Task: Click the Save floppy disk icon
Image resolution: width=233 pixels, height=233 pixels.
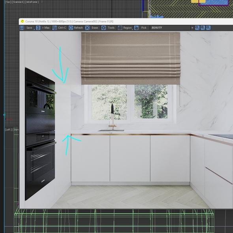Action: 22,28
